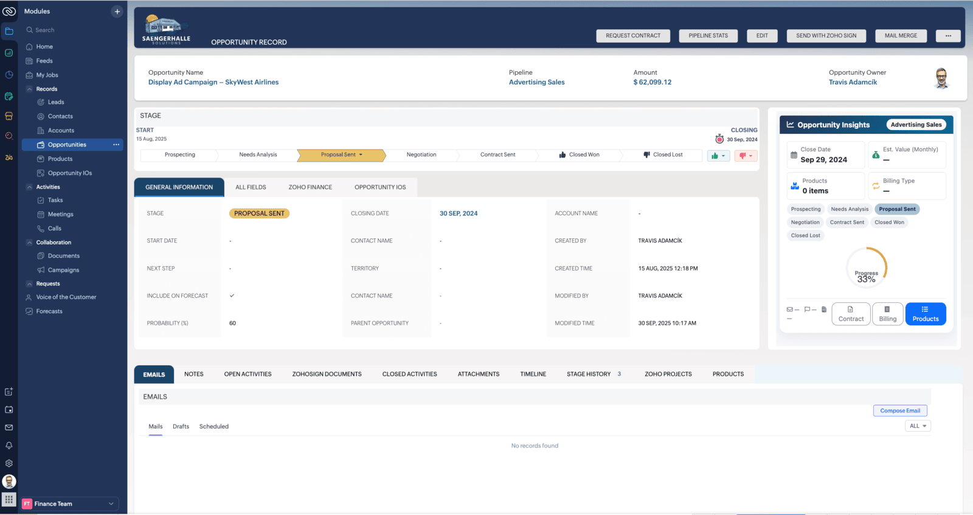Viewport: 973px width, 515px height.
Task: Click the notification bell icon
Action: point(9,446)
